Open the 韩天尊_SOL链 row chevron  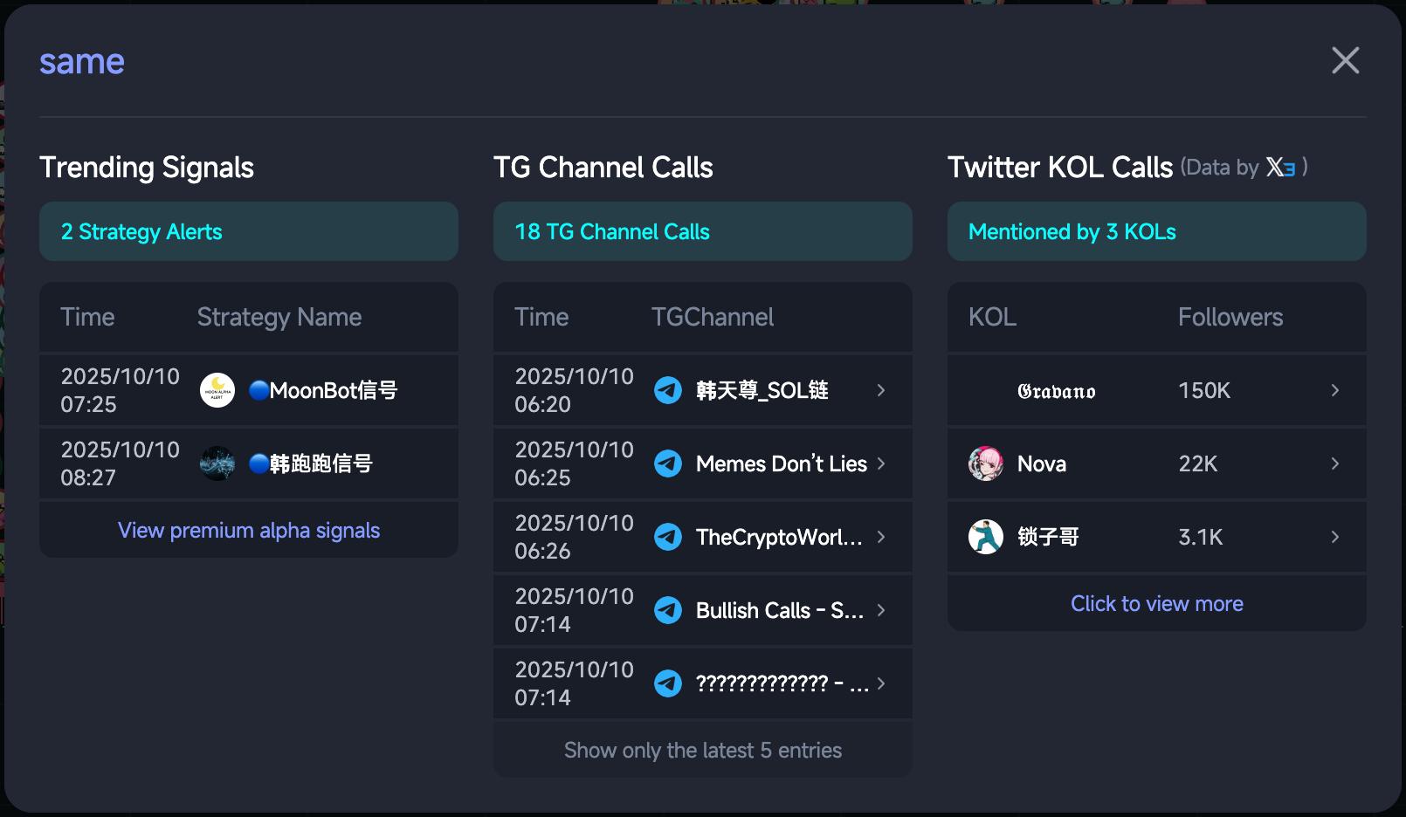[881, 390]
